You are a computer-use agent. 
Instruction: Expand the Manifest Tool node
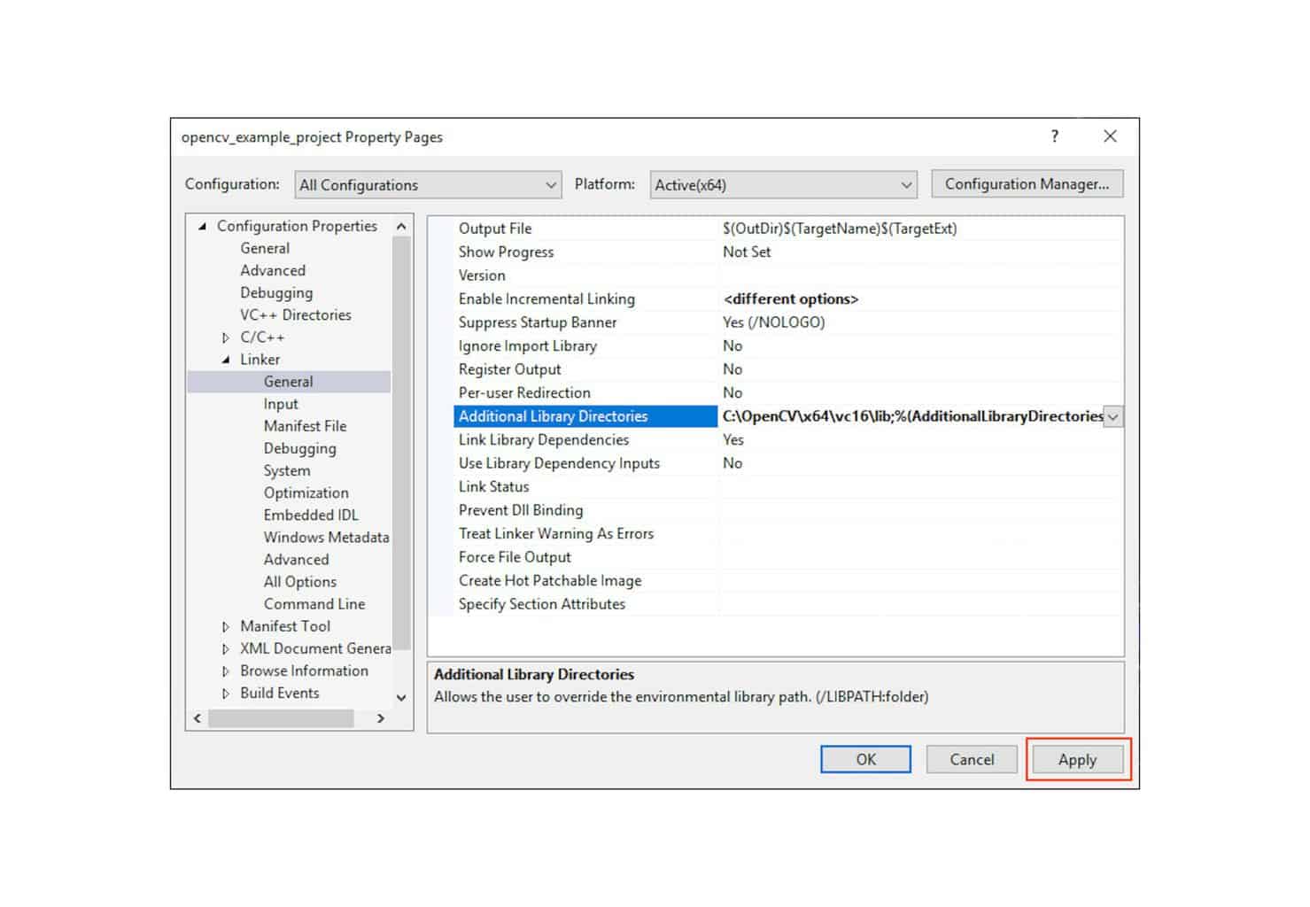pos(226,626)
